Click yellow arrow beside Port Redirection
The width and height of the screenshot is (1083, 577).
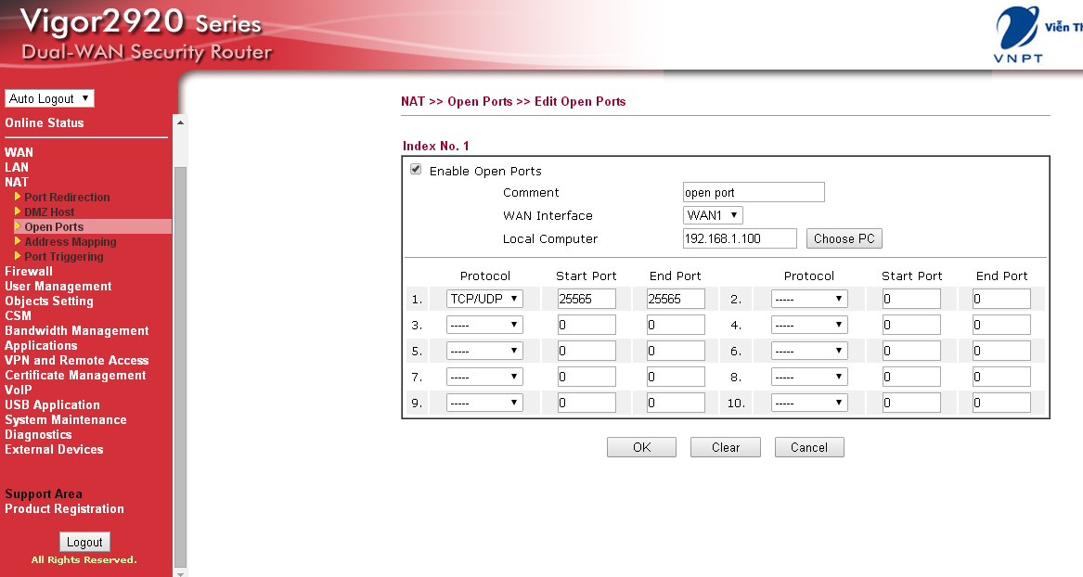[18, 197]
